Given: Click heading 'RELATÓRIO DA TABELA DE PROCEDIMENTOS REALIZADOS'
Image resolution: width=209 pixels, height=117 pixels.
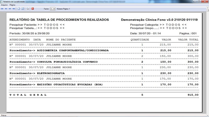Looking at the screenshot, I should point(59,20).
